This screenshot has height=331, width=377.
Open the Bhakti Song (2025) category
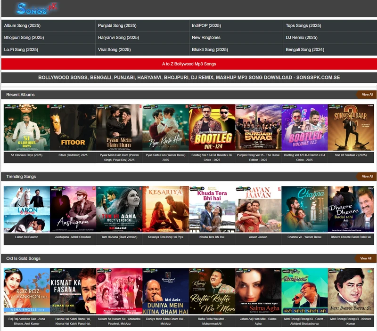210,49
